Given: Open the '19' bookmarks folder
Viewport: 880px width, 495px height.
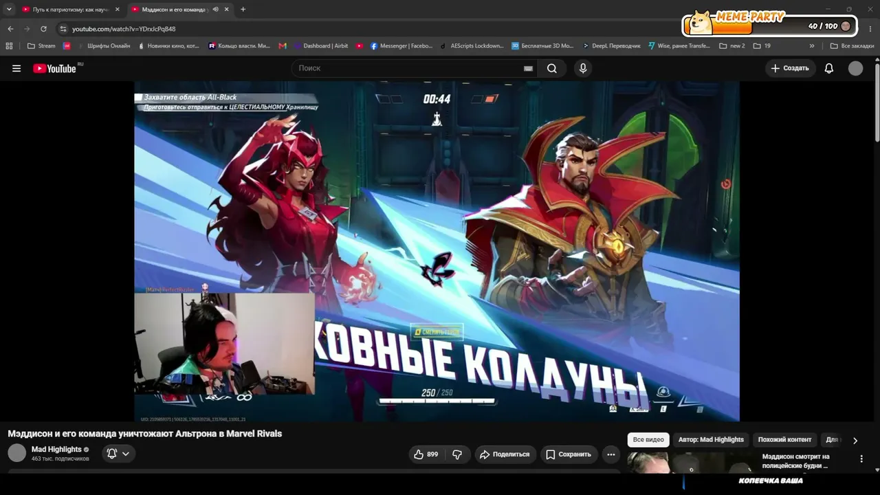Looking at the screenshot, I should click(762, 46).
